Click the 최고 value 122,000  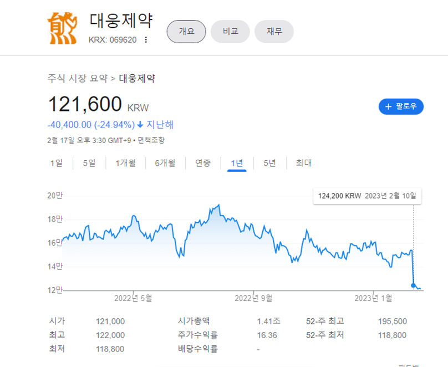click(x=110, y=335)
